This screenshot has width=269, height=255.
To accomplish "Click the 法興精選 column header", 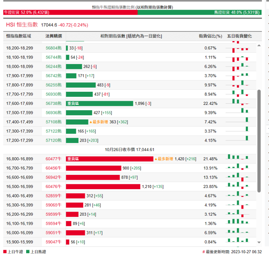I will click(x=53, y=36).
